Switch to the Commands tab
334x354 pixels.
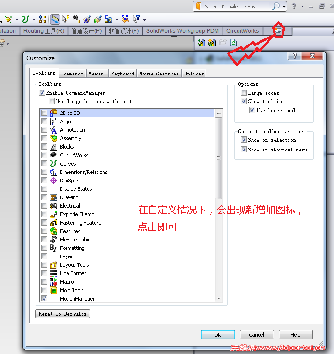(72, 74)
